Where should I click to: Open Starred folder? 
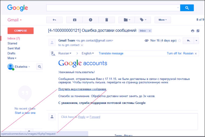click(x=12, y=43)
